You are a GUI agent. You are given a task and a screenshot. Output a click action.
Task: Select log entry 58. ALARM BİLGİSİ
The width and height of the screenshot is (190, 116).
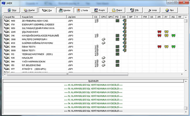93,111
